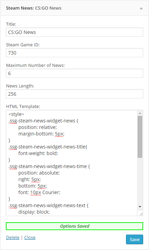Click the 'News Length:' label
Screen dimensions: 149x250
point(20,86)
